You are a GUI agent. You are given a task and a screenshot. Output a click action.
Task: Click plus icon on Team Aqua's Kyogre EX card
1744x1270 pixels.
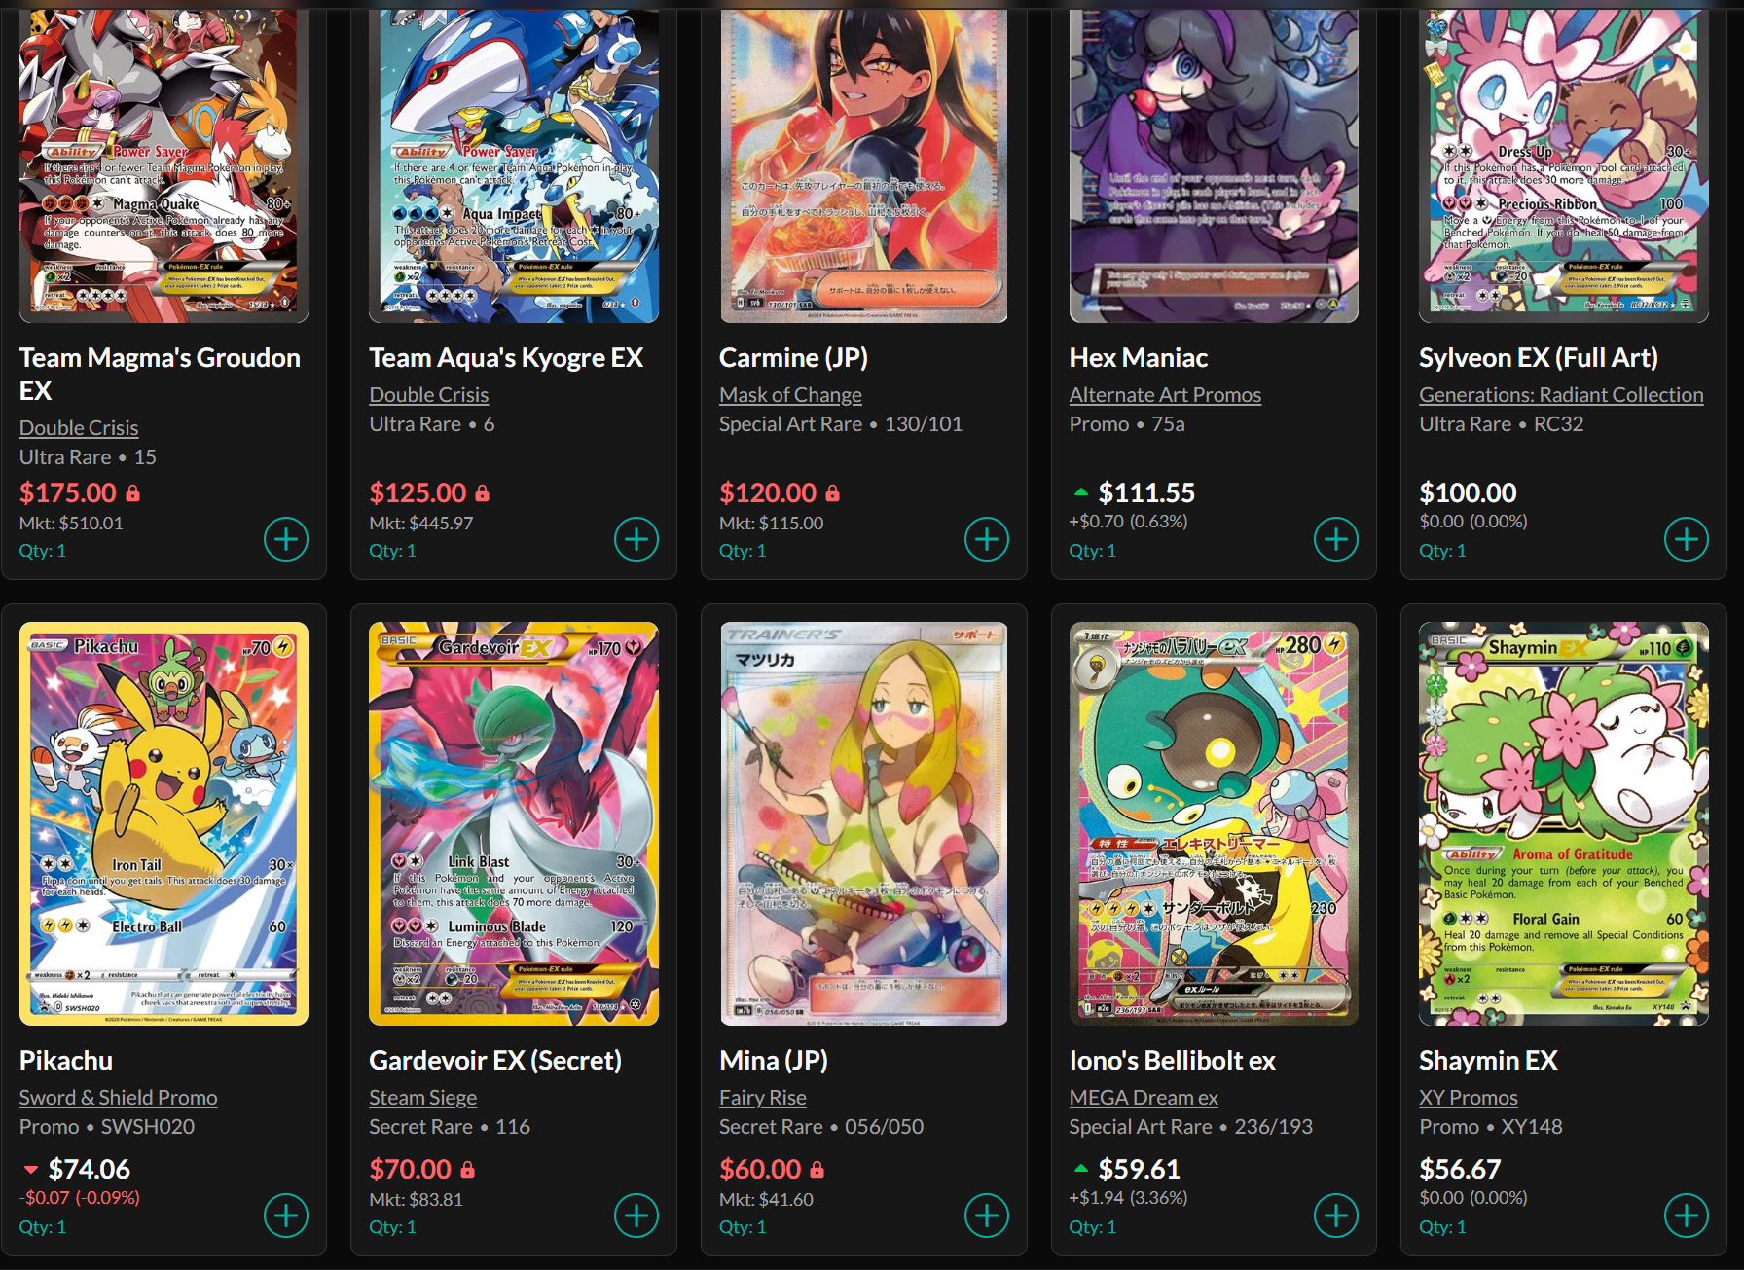tap(636, 539)
